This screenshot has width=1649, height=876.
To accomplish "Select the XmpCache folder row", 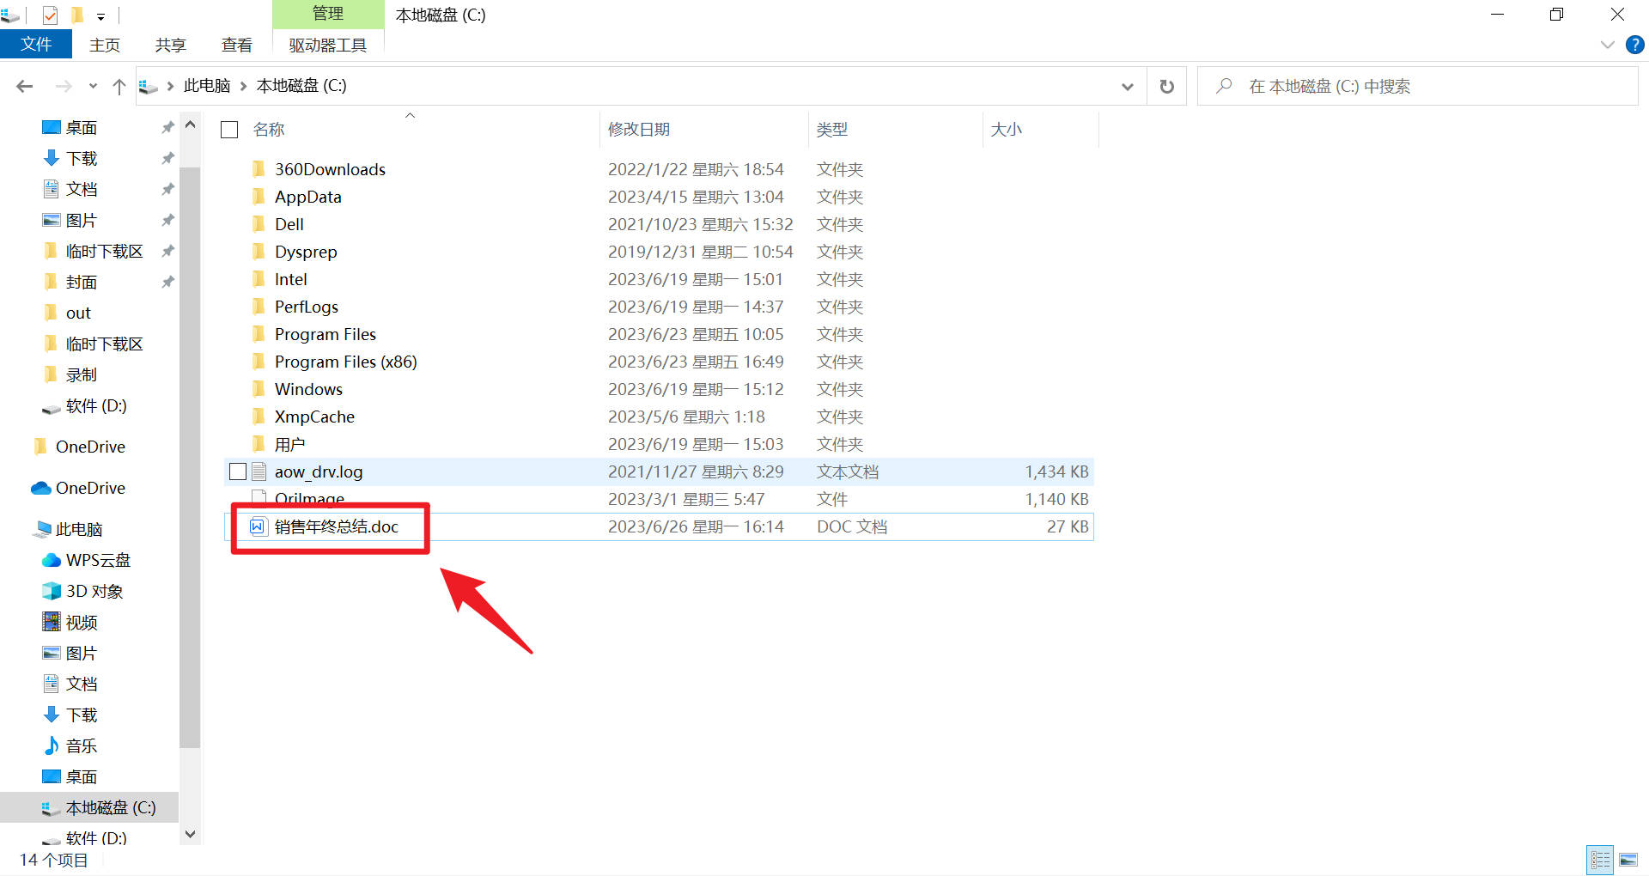I will (x=659, y=417).
